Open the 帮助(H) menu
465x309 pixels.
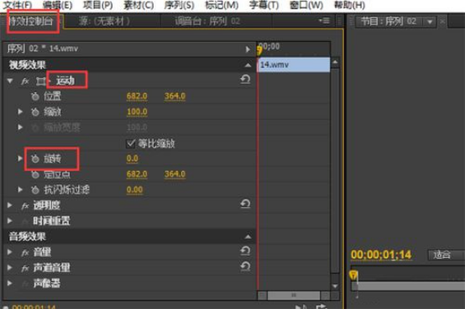[x=349, y=5]
